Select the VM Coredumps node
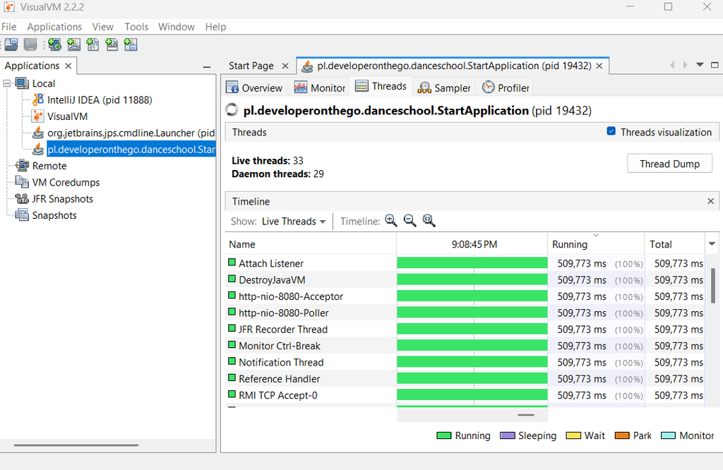Screen dimensions: 723x470 tap(66, 183)
